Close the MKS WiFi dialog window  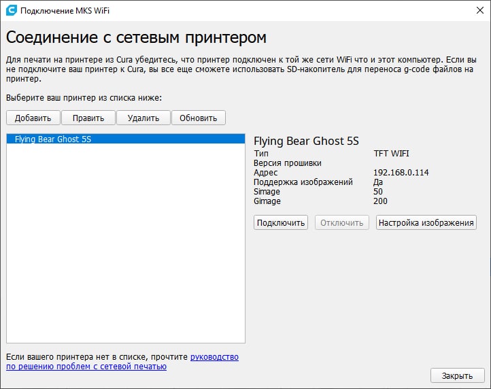[x=479, y=10]
